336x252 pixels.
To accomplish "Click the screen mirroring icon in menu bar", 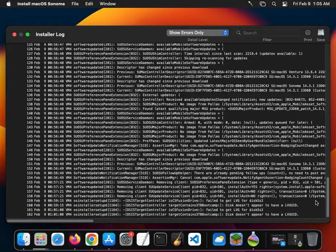I will point(262,4).
